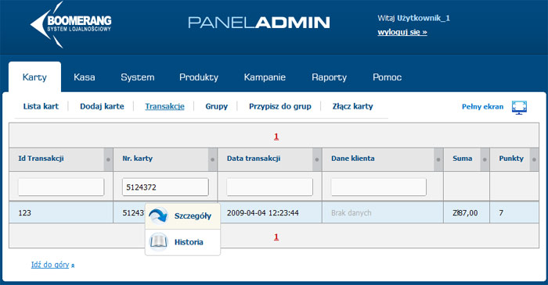Open the Raporty tab
The image size is (548, 285).
pyautogui.click(x=330, y=77)
